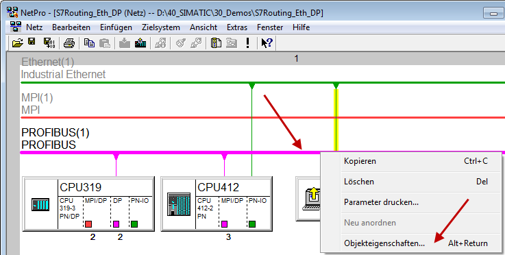This screenshot has height=255, width=505.
Task: Open the Netz menu
Action: click(34, 27)
